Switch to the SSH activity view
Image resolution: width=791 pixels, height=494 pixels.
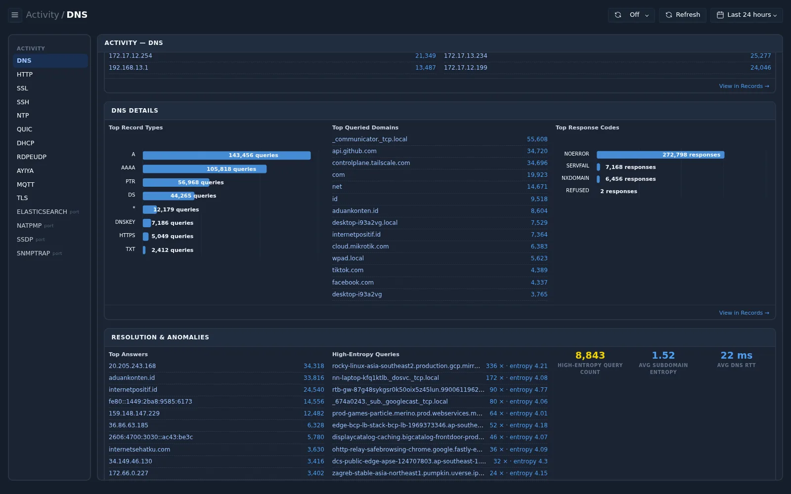pos(50,102)
